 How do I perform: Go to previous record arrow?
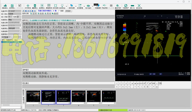point(28,11)
